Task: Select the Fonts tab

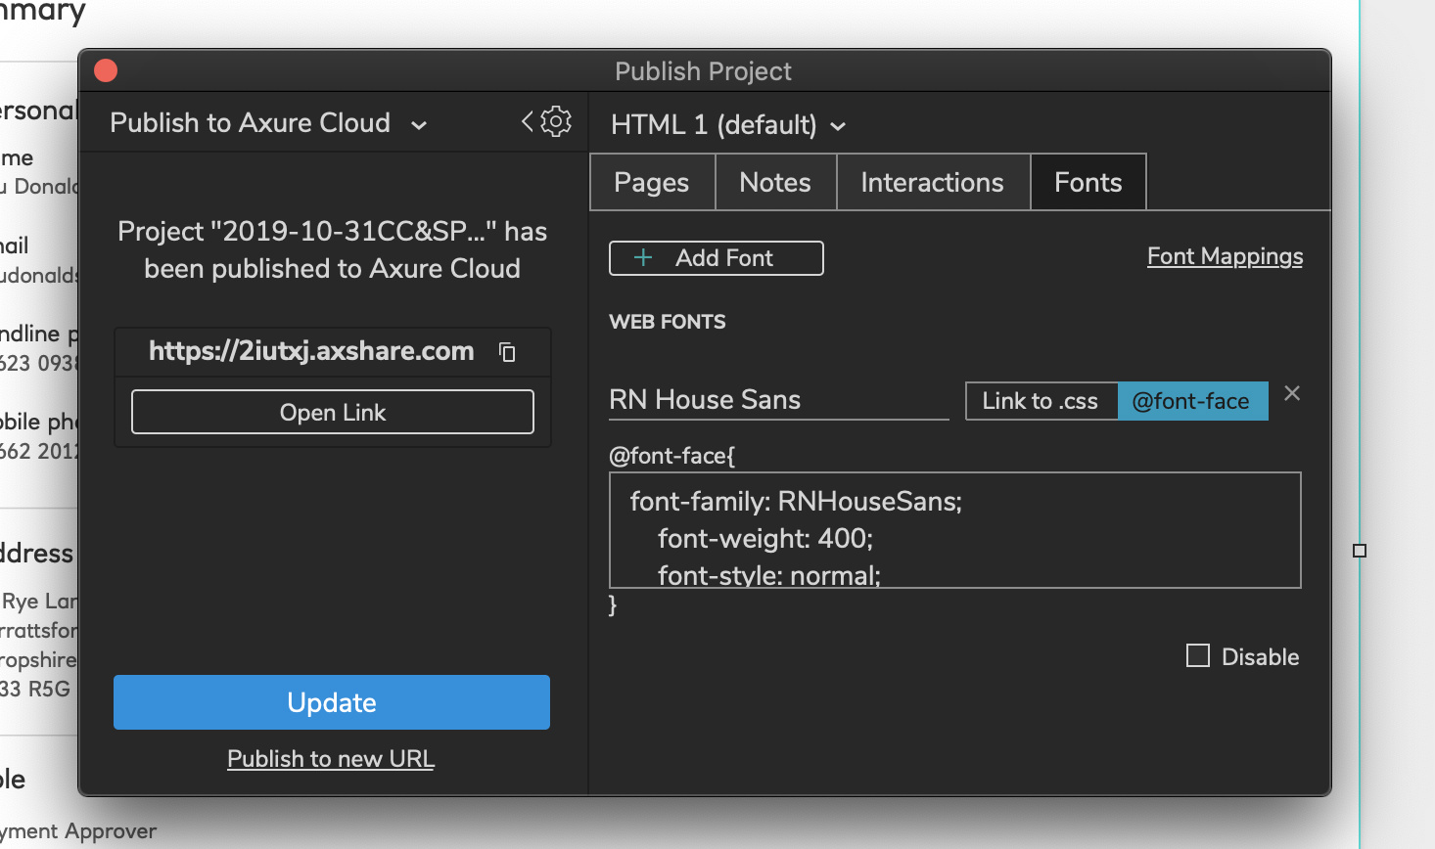Action: [x=1088, y=182]
